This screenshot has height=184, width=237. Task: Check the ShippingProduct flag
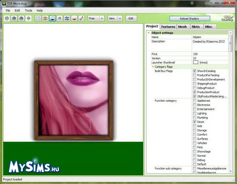tap(195, 84)
